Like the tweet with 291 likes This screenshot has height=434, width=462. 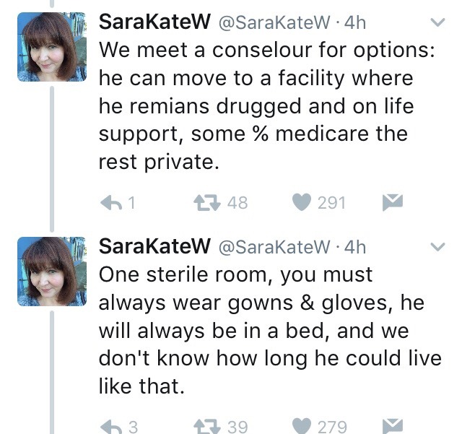(304, 203)
